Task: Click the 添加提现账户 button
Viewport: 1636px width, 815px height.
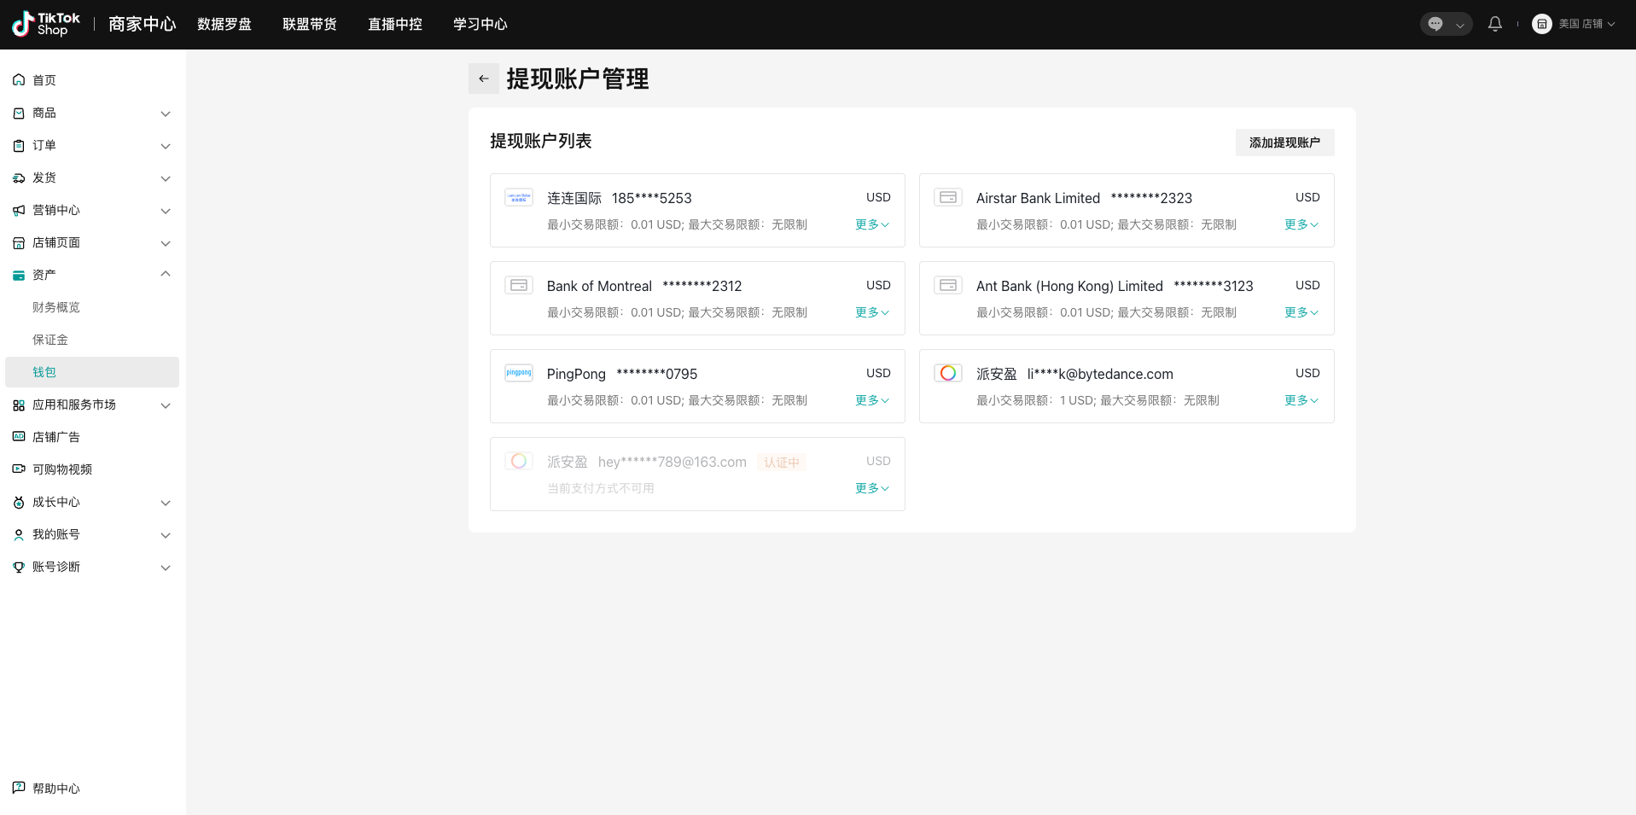Action: coord(1284,143)
